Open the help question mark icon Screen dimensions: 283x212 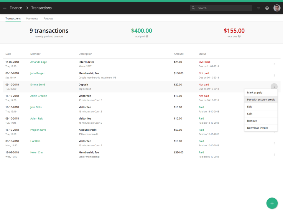267,8
